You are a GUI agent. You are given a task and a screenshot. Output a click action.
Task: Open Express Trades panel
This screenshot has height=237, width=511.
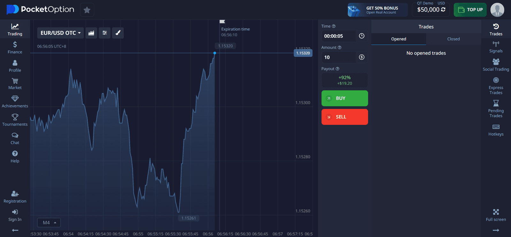[x=496, y=85]
